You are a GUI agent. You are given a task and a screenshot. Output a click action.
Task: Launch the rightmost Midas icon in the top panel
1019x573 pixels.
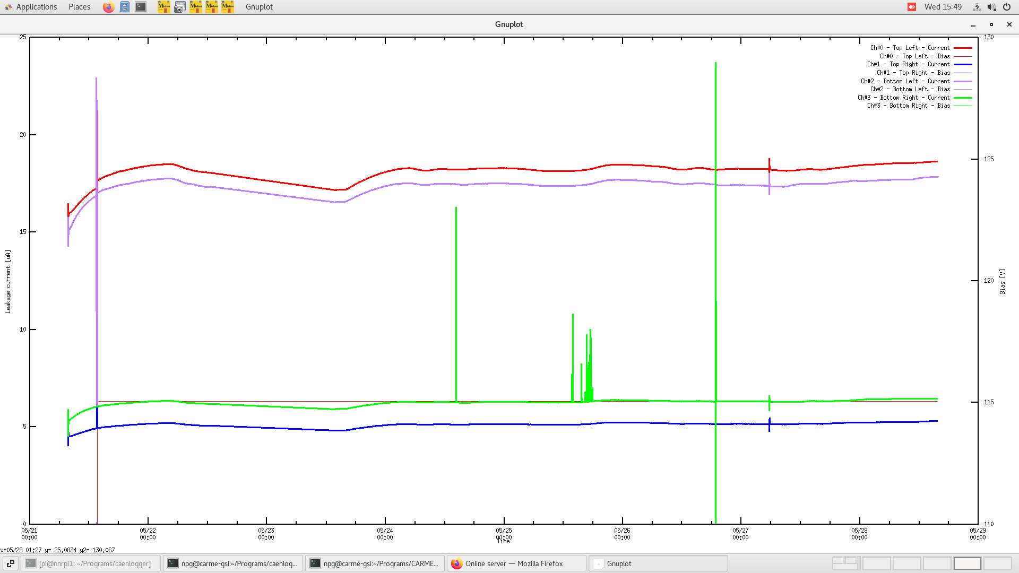[x=227, y=7]
